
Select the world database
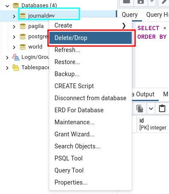35,47
